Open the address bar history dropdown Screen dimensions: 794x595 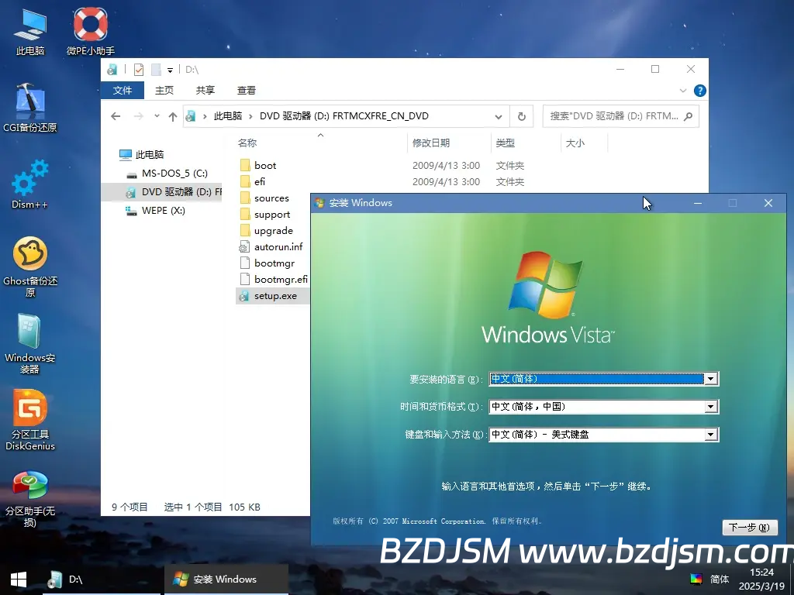click(x=499, y=116)
